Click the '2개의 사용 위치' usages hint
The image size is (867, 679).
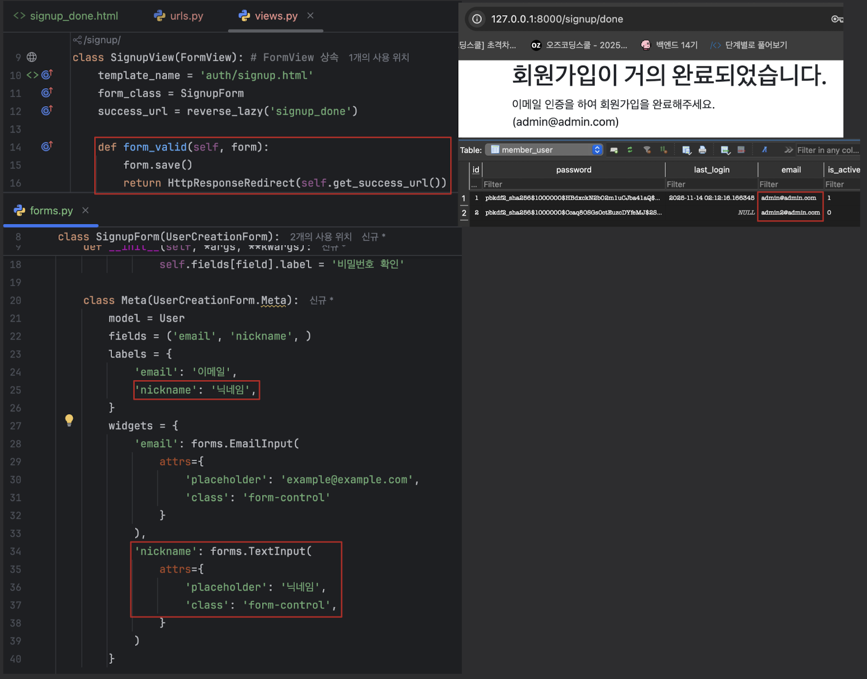point(320,237)
